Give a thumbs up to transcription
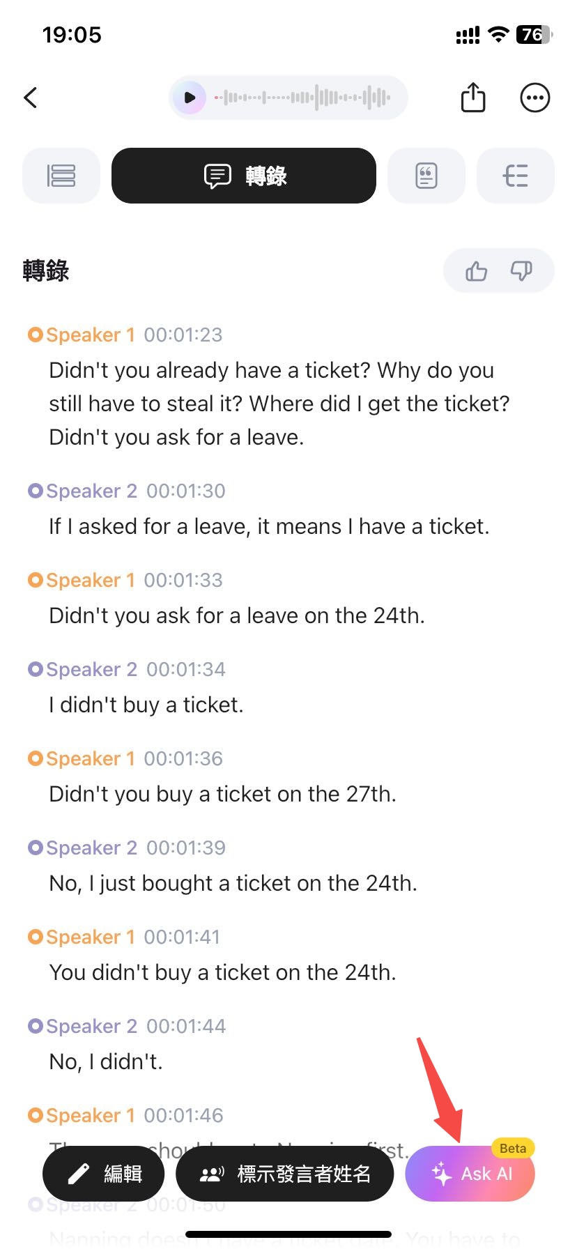The width and height of the screenshot is (577, 1249). coord(477,270)
